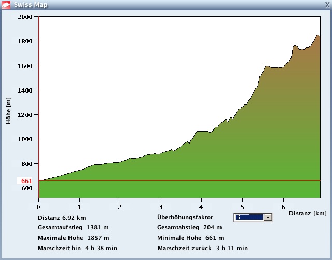Click the 2000 label on height axis
This screenshot has height=260, width=332.
pos(25,17)
